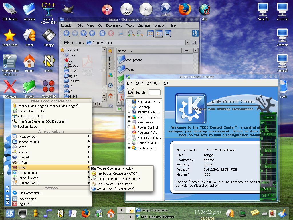Open the latex bookmark folder
293x220 pixels.
(70, 71)
